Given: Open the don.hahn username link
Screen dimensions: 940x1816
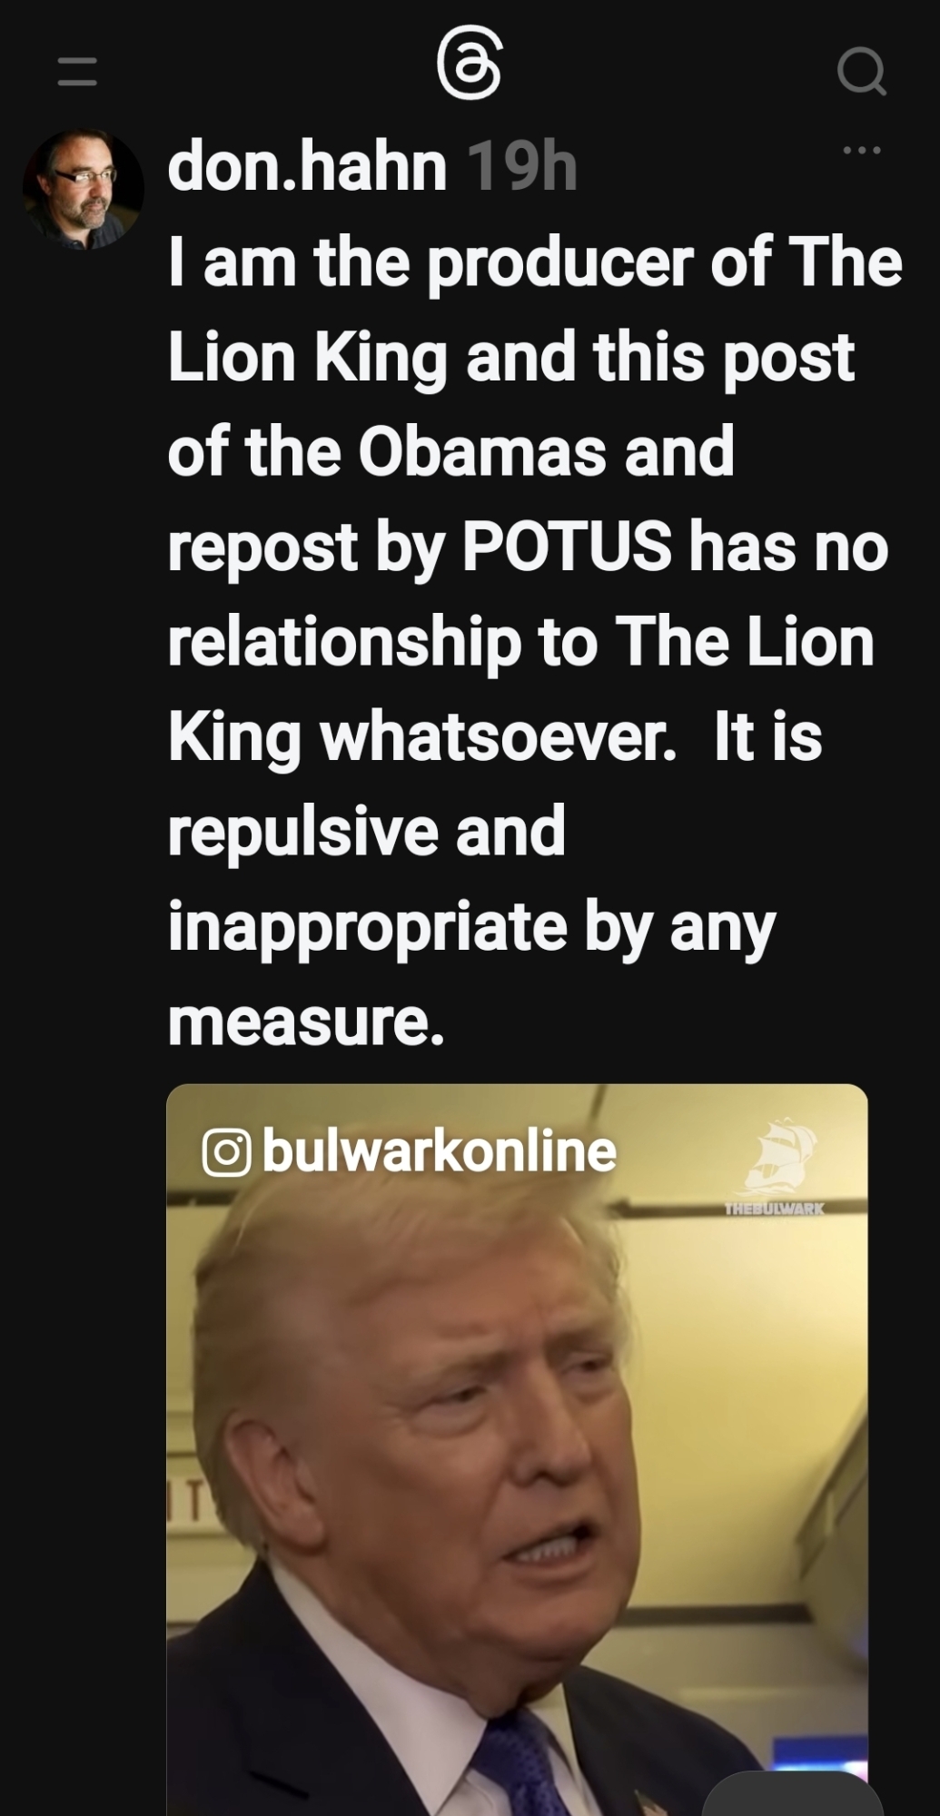Looking at the screenshot, I should [307, 167].
